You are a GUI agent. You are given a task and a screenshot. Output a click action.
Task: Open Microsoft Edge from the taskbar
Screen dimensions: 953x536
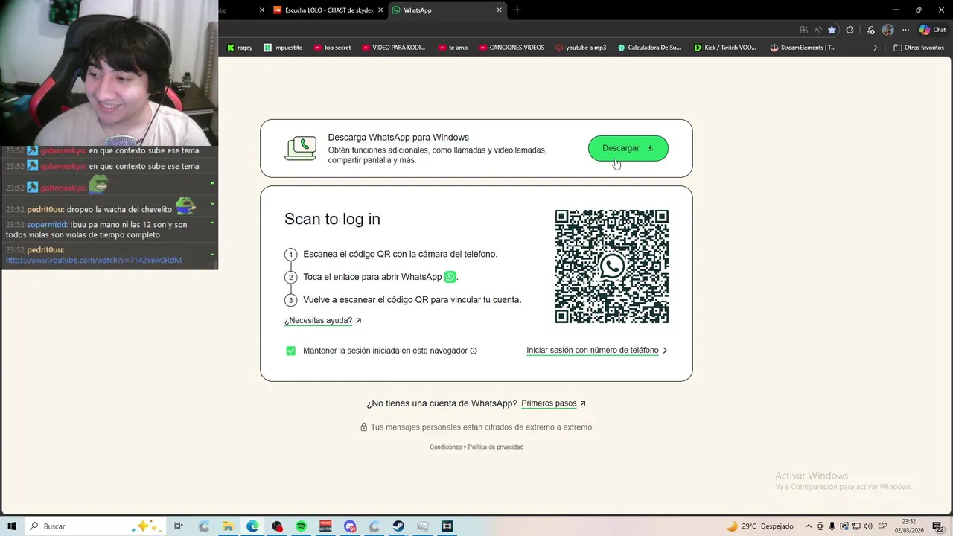pyautogui.click(x=252, y=526)
